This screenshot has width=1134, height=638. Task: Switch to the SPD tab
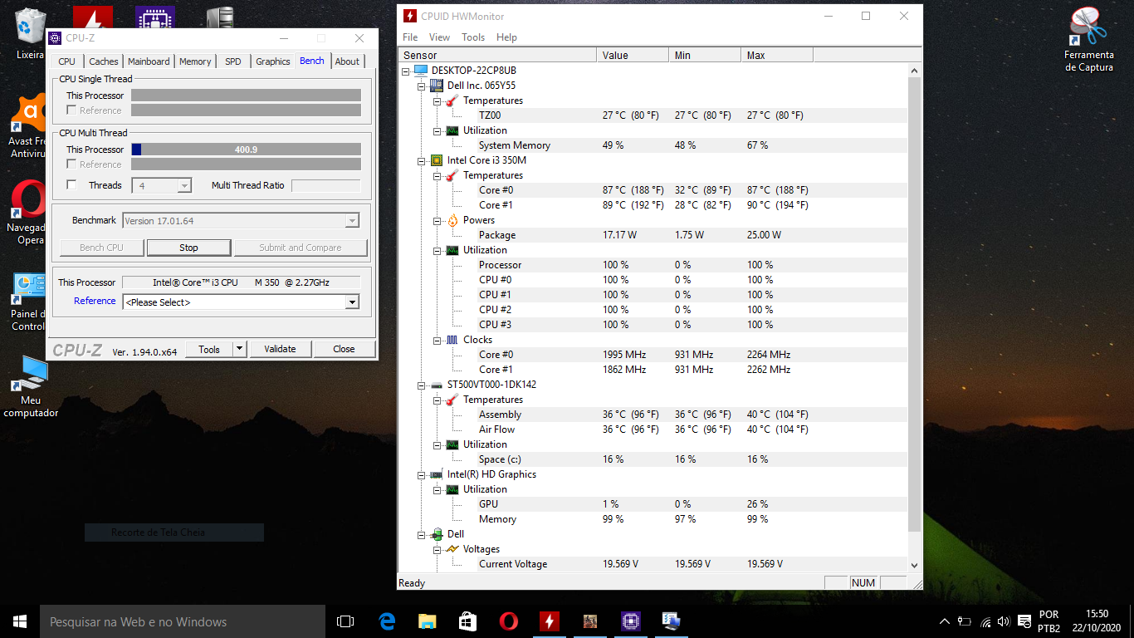tap(233, 61)
